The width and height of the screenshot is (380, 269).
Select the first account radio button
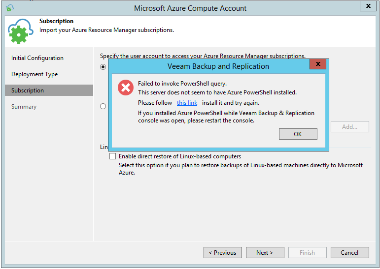103,67
